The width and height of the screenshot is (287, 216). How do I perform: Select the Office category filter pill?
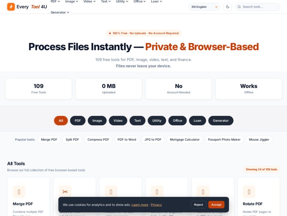click(178, 121)
